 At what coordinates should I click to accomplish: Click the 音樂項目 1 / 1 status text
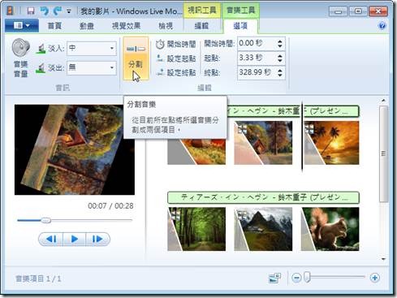click(x=38, y=279)
